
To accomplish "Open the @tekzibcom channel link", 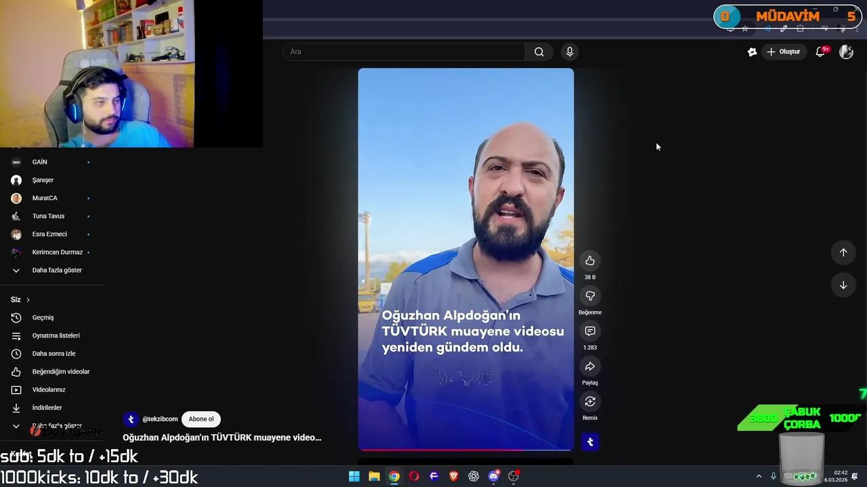I will click(160, 419).
